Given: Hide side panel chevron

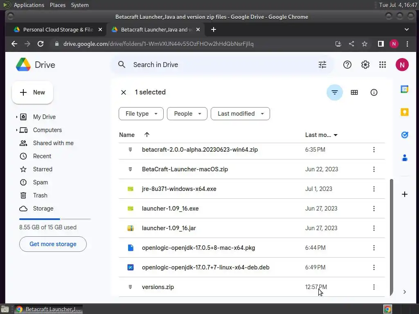Looking at the screenshot, I should pos(405,292).
